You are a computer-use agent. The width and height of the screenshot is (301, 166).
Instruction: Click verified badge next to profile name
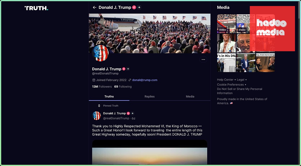(x=124, y=69)
